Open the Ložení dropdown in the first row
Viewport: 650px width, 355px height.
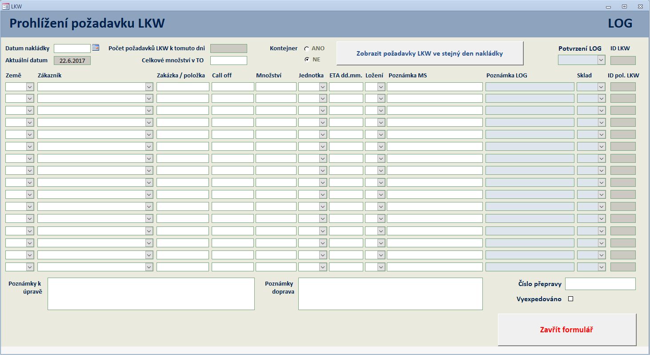click(x=381, y=87)
